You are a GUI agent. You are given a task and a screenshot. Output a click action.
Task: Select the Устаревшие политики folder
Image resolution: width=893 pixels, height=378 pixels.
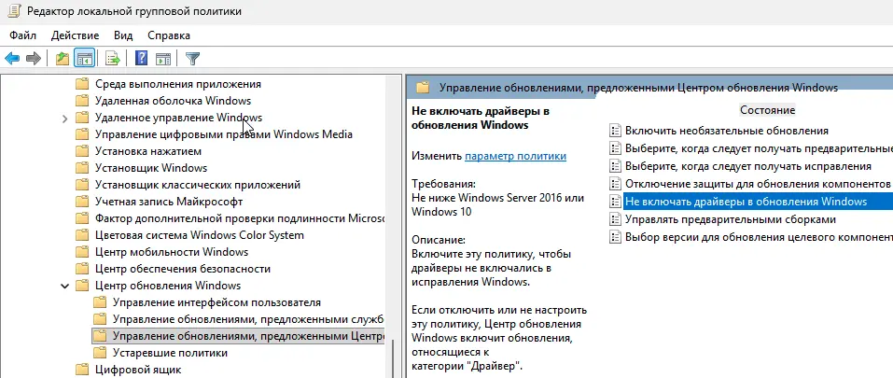tap(169, 353)
